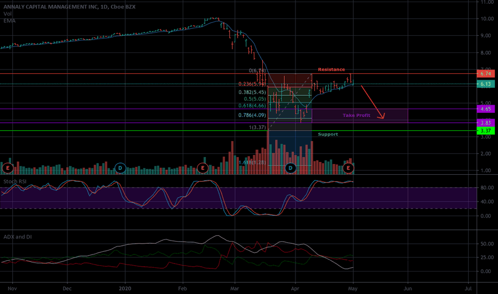Click the 0.5(5.05) Fibonacci level label
Screen dimensions: 498x294
click(x=255, y=99)
